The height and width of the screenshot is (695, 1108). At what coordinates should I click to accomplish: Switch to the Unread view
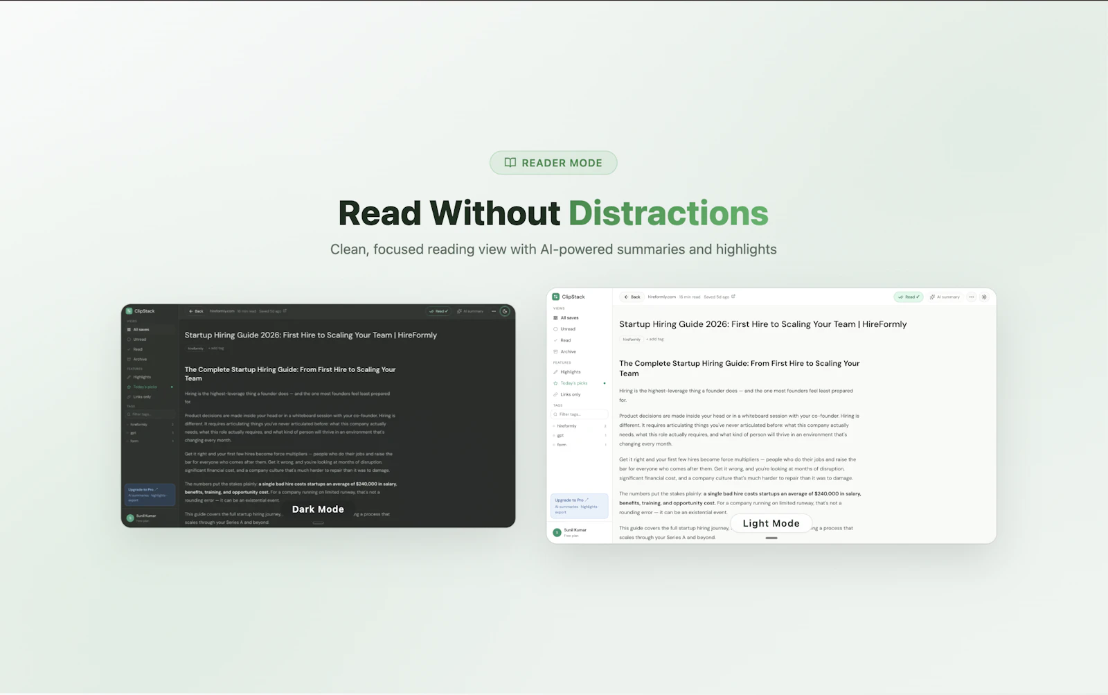pos(569,328)
